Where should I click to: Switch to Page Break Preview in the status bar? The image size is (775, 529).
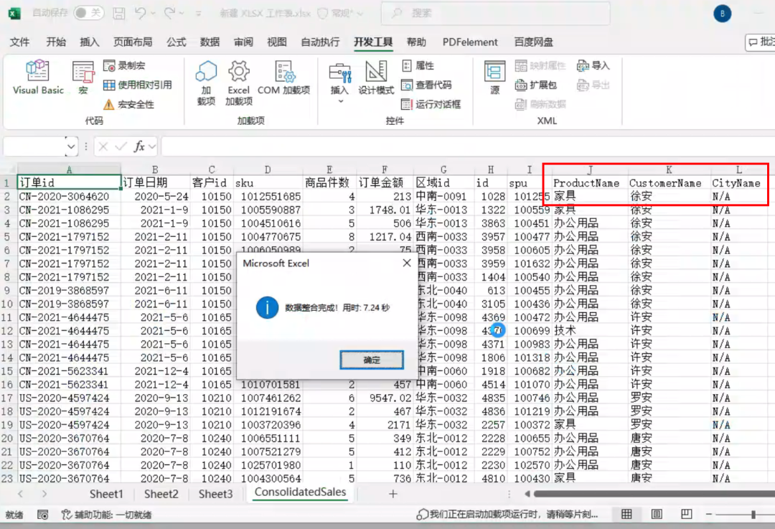pos(687,514)
